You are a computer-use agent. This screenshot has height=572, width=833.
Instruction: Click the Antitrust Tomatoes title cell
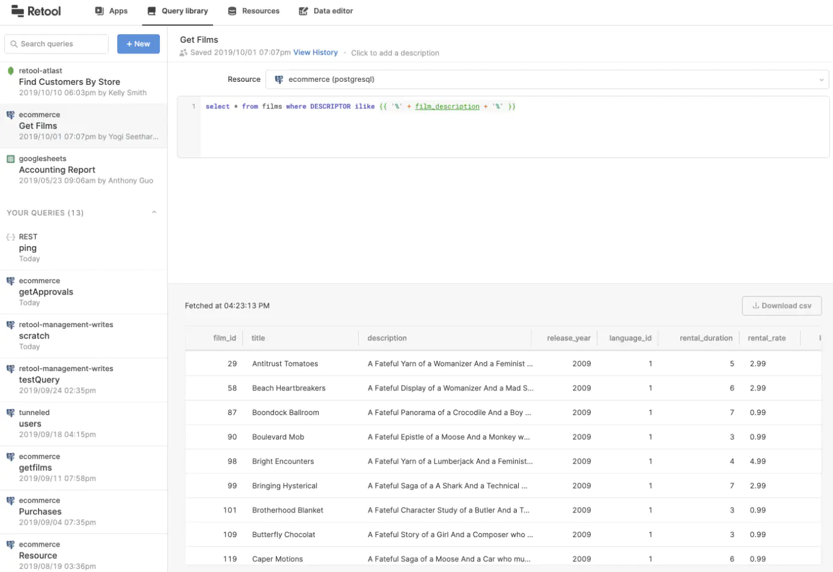pos(285,364)
